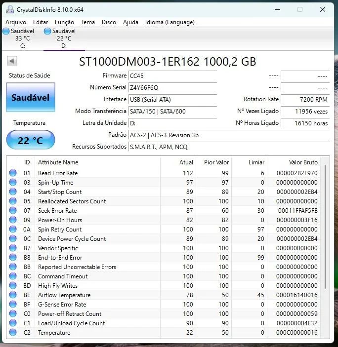
Task: Click the Recursos Suportados field S.M.A.R.T., APM, NCQ
Action: tap(229, 147)
